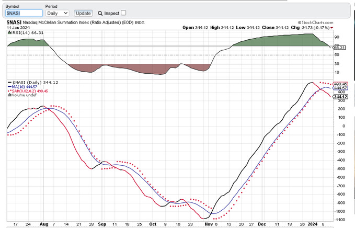Click the RSI(14) indicator icon

tap(9, 32)
